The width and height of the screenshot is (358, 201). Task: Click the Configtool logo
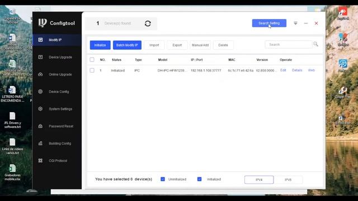pos(56,23)
